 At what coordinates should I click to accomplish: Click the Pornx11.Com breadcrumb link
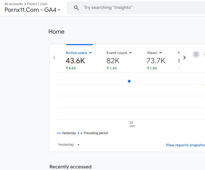click(37, 4)
